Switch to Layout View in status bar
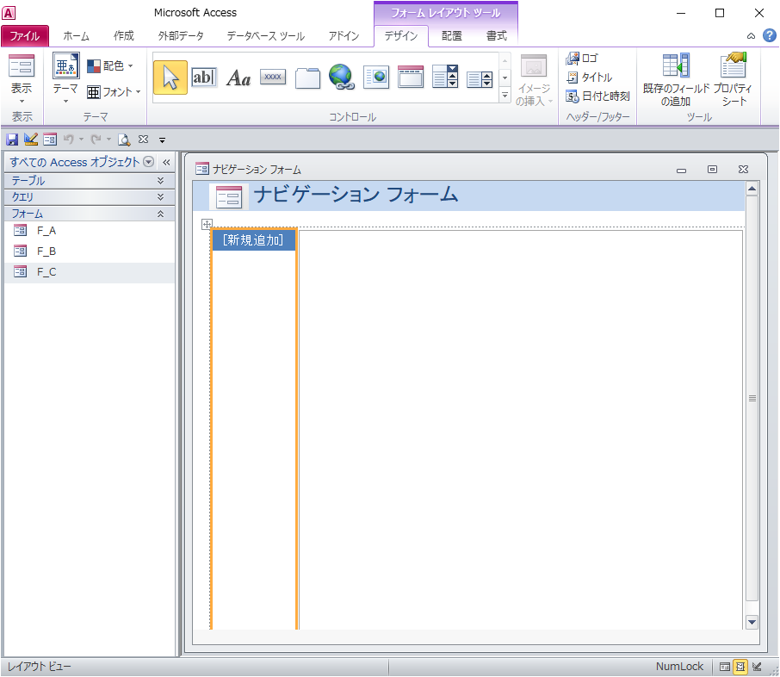This screenshot has height=677, width=780. (740, 667)
